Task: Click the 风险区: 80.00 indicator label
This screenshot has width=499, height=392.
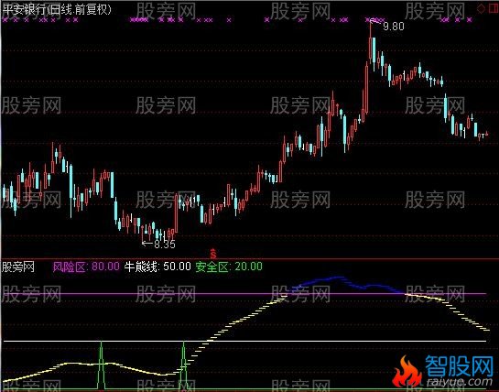Action: pos(86,267)
